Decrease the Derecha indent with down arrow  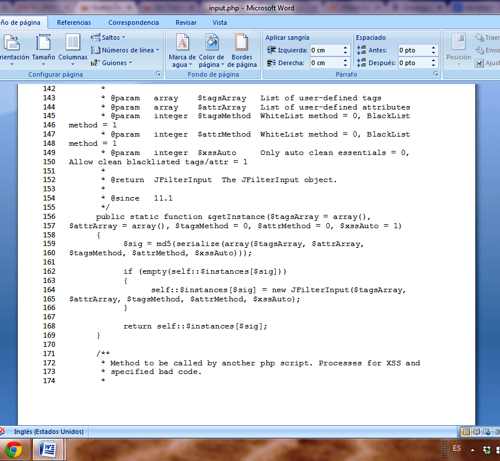click(x=346, y=65)
